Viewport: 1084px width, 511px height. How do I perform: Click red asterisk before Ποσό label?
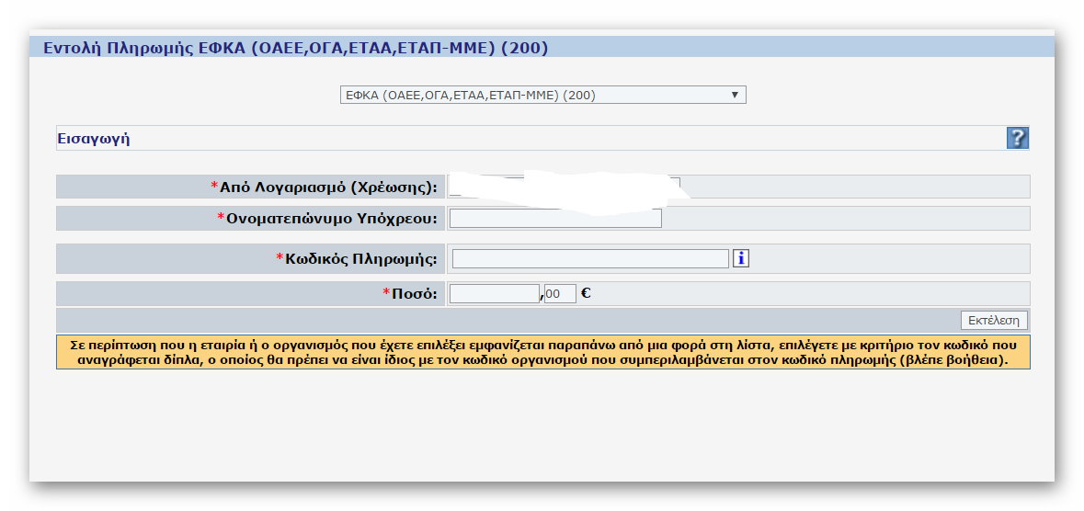tap(386, 293)
